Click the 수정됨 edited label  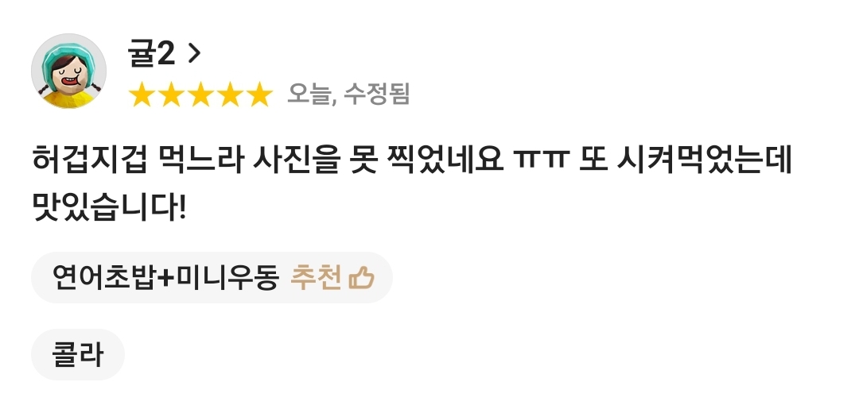(376, 94)
